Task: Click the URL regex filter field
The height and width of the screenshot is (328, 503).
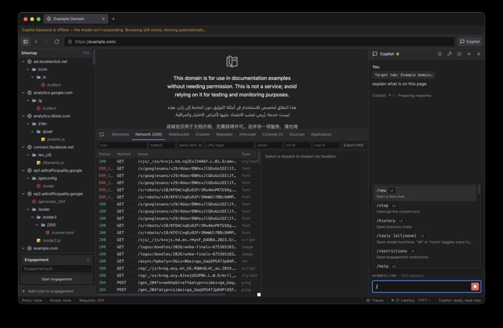Action: (230, 145)
